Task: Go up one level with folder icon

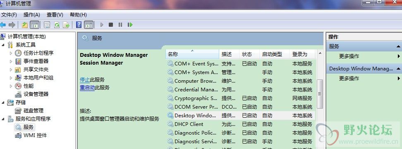Action: coord(25,25)
